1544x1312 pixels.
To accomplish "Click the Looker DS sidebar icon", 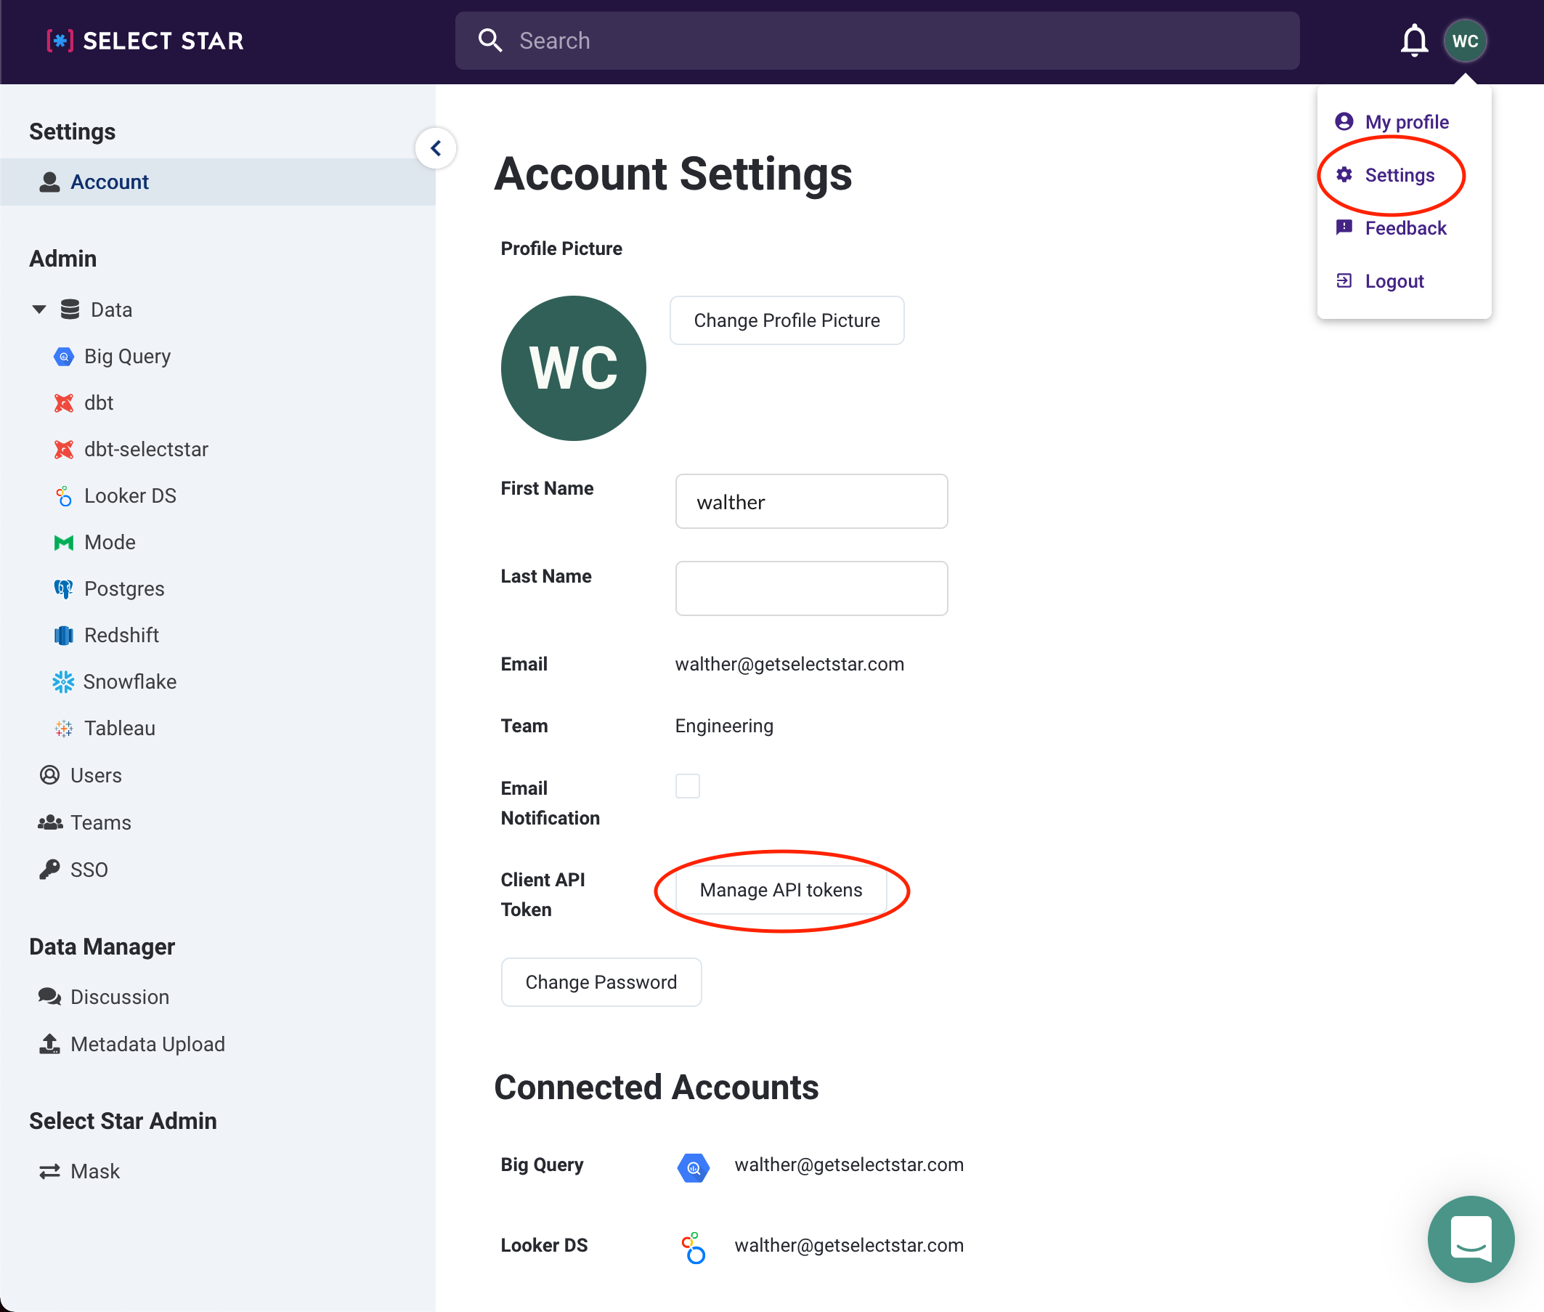I will pos(64,496).
